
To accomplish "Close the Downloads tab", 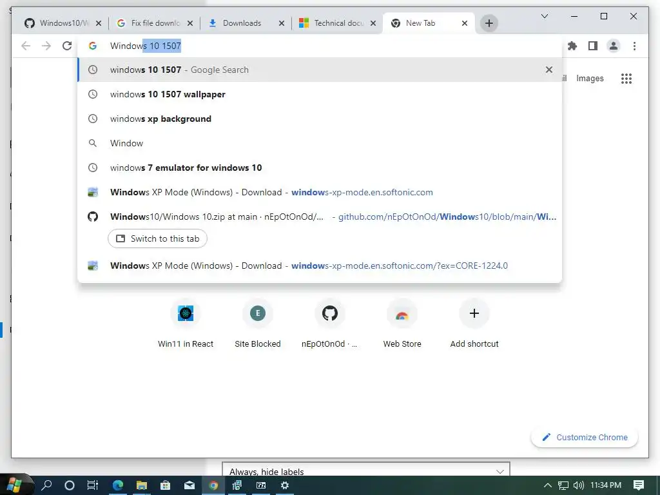I will pos(282,23).
